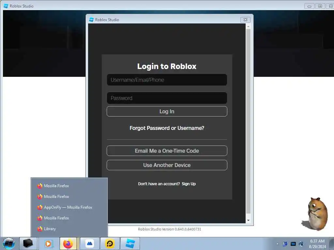Click Roblox logo in login dialog title

pyautogui.click(x=91, y=20)
